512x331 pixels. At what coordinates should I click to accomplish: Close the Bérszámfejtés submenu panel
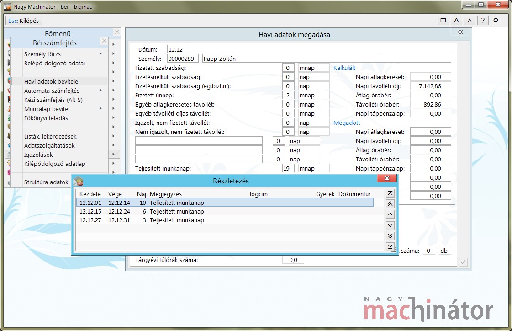tap(104, 41)
